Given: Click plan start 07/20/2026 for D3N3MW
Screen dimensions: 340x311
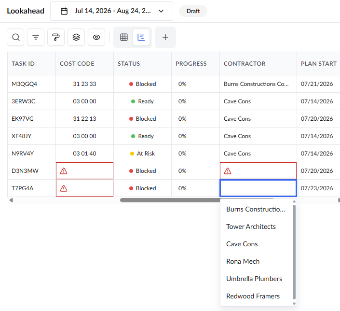Looking at the screenshot, I should click(x=317, y=171).
